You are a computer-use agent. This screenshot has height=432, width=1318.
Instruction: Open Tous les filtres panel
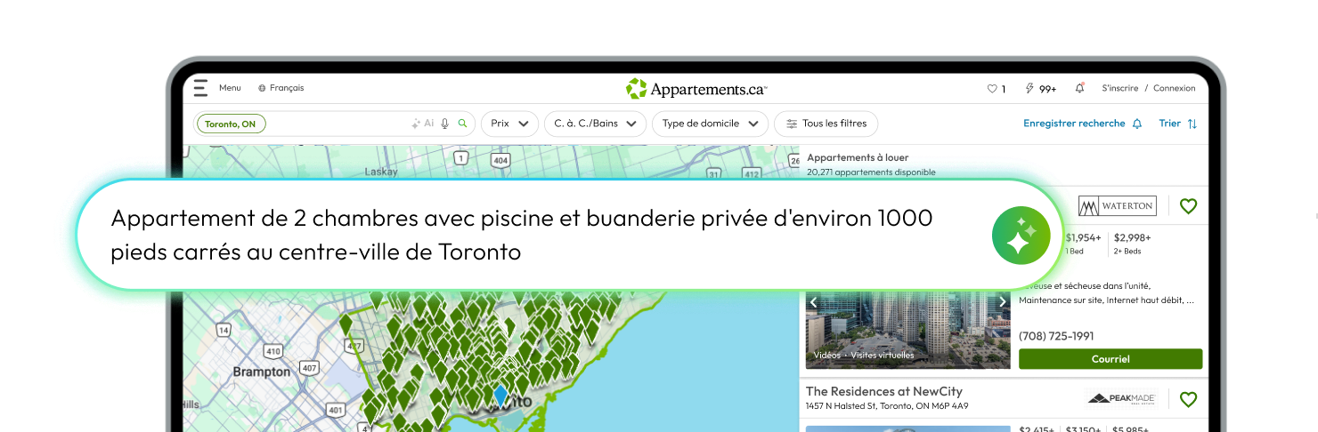[826, 124]
